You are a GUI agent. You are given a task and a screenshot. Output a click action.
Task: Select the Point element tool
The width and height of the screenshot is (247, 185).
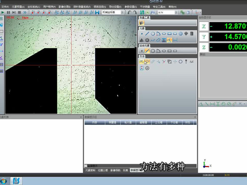(x=142, y=34)
